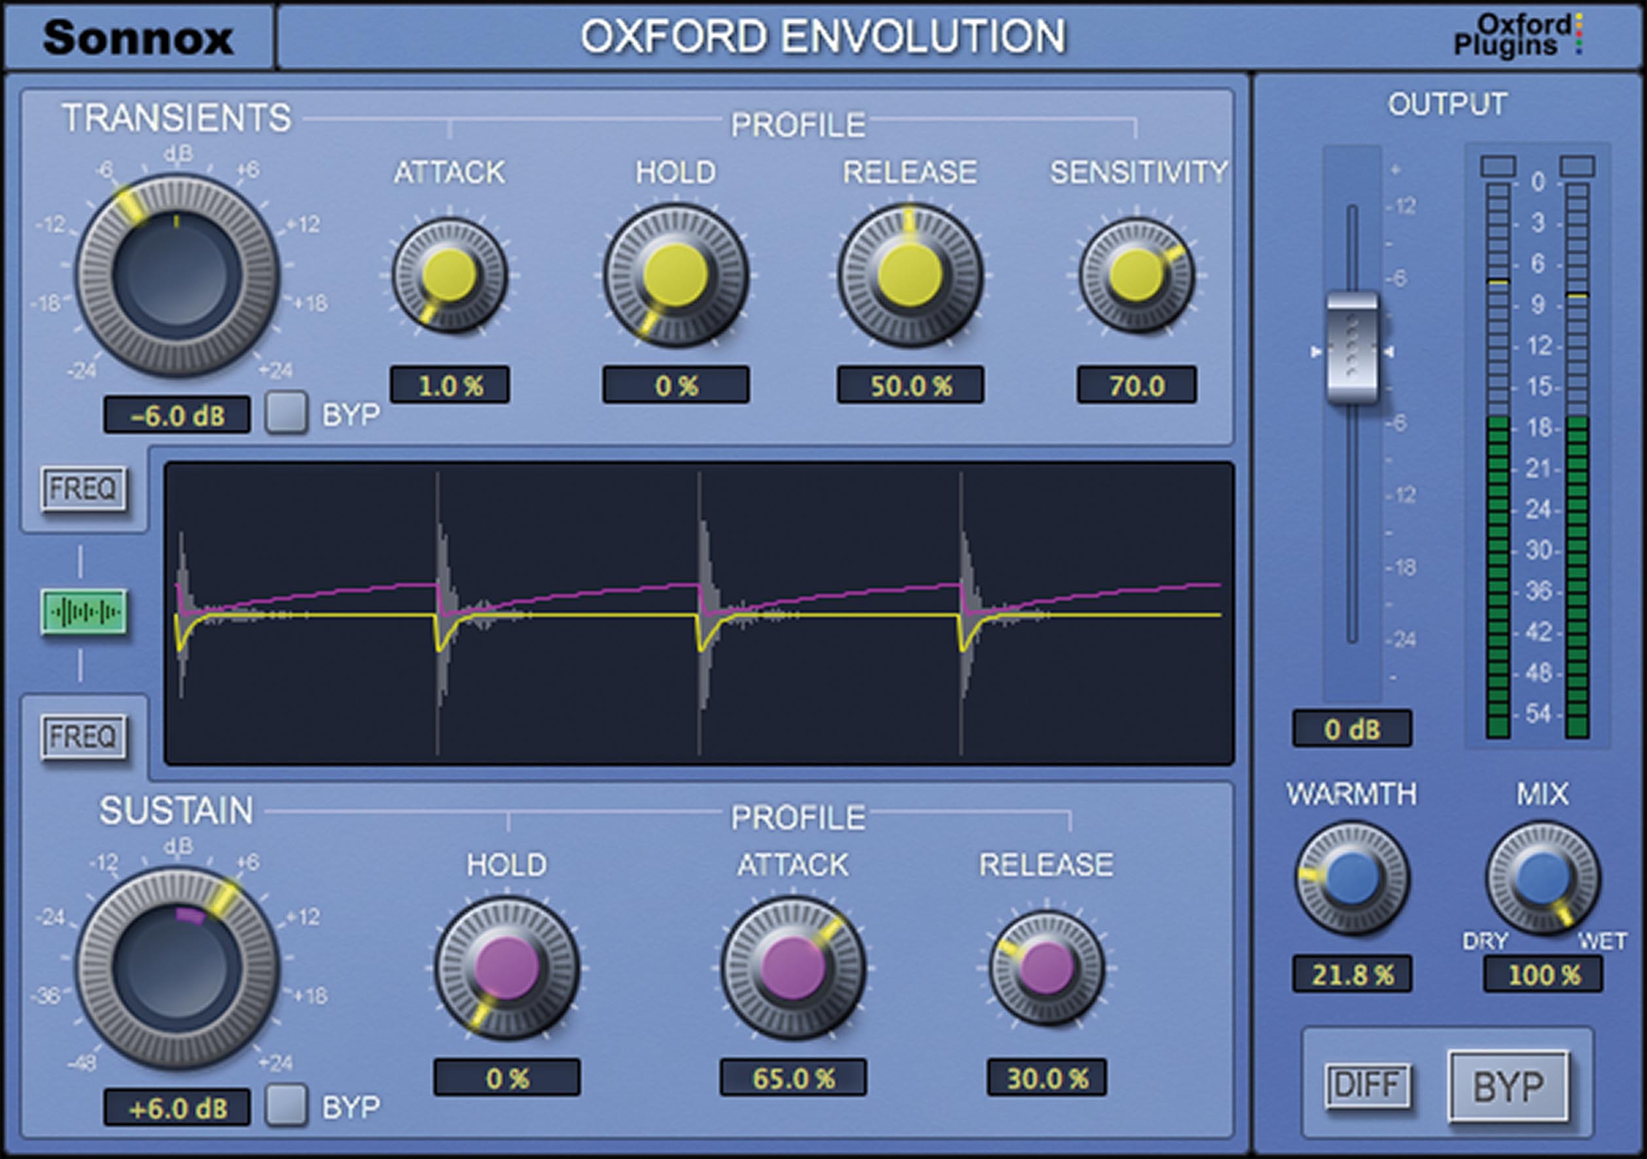Click the Sustain Release 30.0 % field

[1046, 1077]
